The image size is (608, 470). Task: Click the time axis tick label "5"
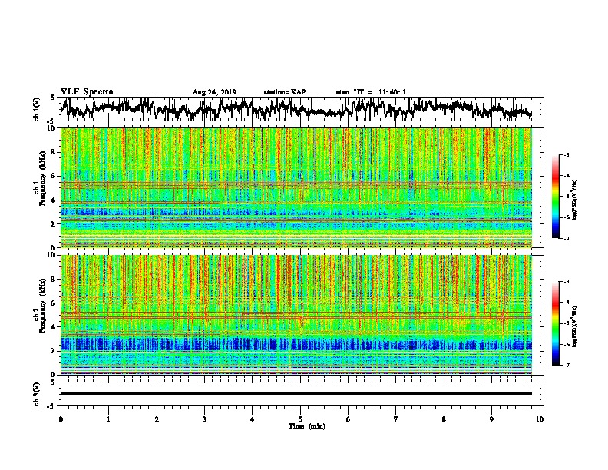300,419
